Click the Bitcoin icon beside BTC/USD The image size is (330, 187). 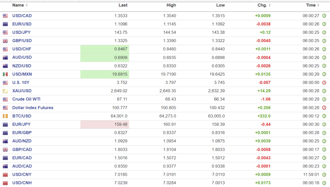click(x=5, y=116)
